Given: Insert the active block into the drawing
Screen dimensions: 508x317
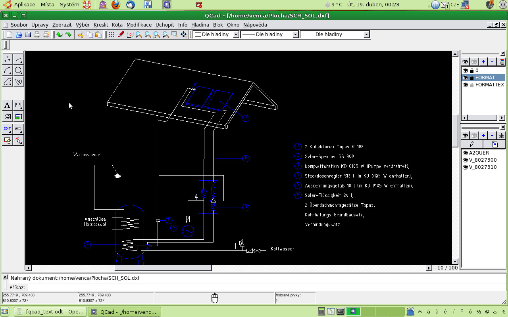Looking at the screenshot, I should (x=495, y=144).
